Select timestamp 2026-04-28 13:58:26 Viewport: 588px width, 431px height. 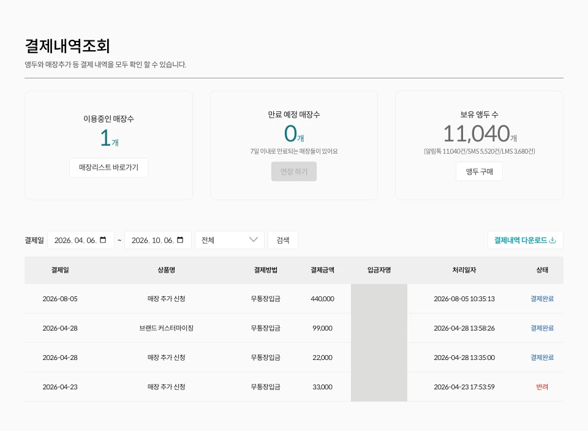pos(464,328)
